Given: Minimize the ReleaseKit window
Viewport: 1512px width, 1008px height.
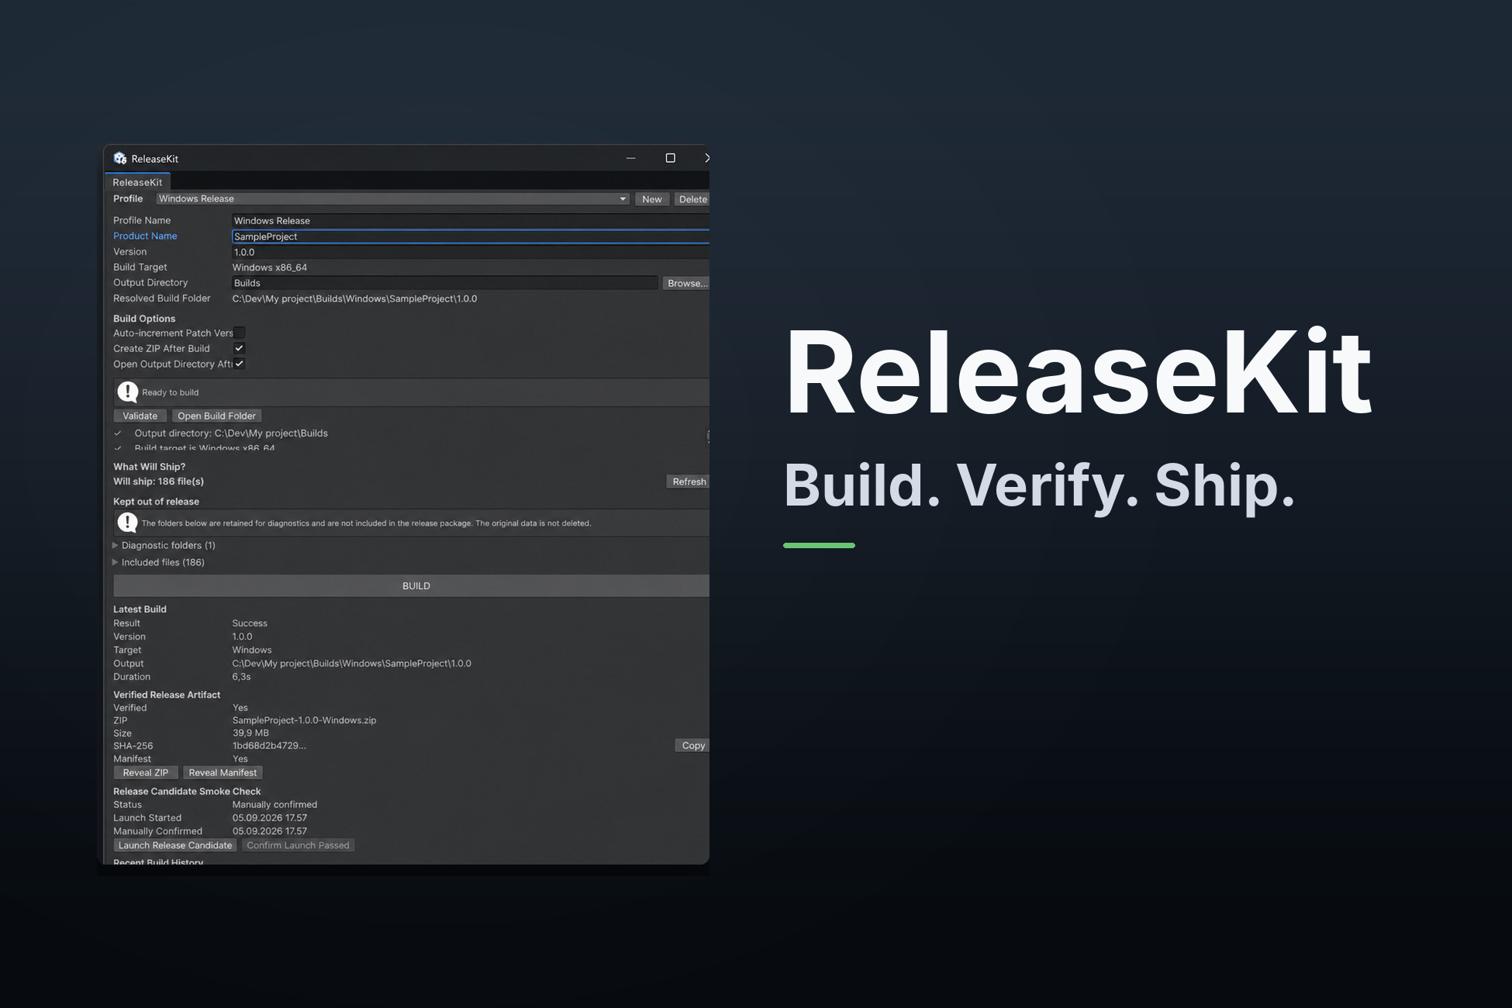Looking at the screenshot, I should 631,158.
